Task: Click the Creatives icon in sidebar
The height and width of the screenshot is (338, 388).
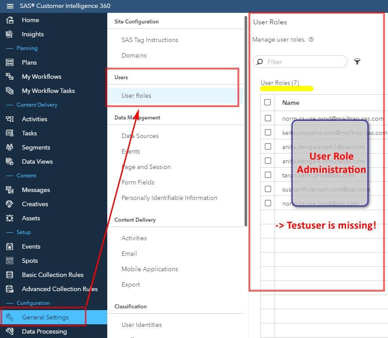Action: click(10, 204)
